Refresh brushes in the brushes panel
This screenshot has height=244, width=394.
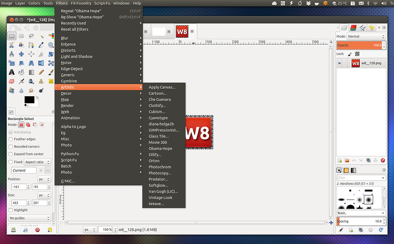381,230
